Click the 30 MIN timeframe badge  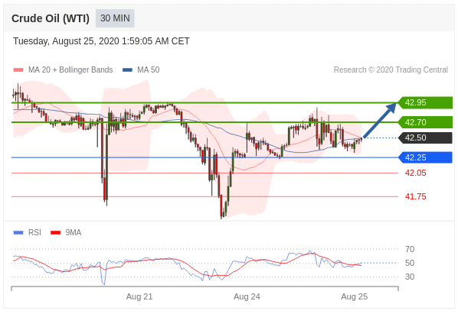115,18
